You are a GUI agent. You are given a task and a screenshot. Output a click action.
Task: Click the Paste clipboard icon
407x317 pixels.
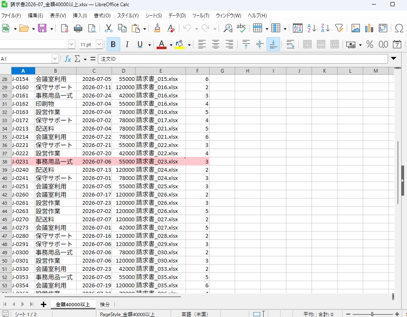pos(136,28)
